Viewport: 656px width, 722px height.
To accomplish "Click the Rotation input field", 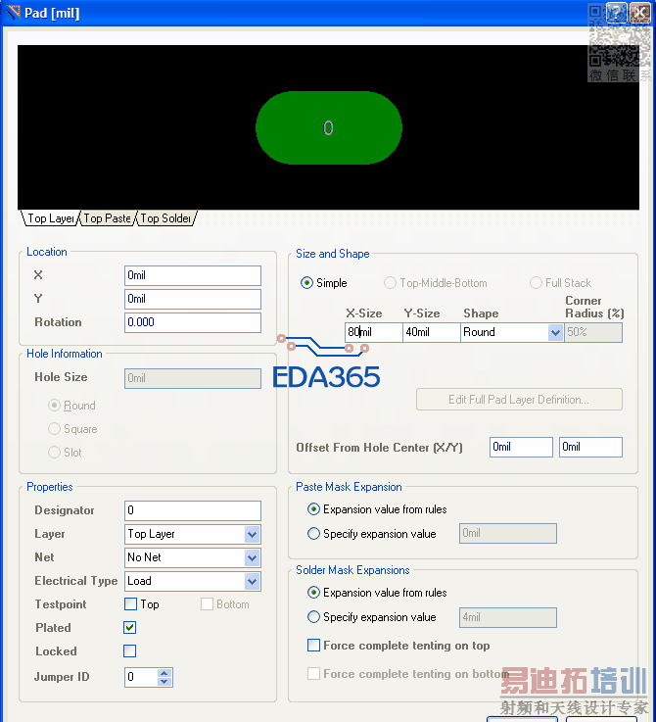I will [x=193, y=322].
